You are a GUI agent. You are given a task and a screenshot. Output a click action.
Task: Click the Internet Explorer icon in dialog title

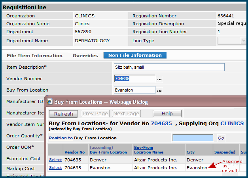click(x=49, y=102)
